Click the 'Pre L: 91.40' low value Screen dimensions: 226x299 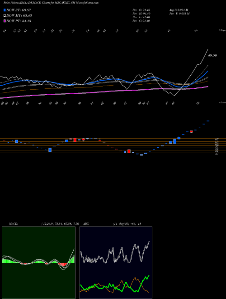pos(141,17)
